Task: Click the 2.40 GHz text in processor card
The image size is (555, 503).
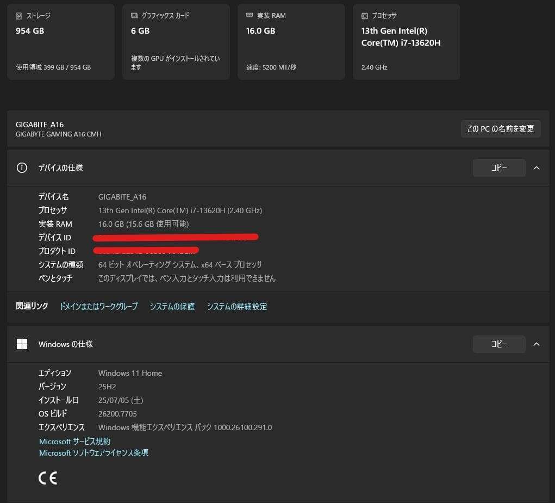Action: (x=374, y=67)
